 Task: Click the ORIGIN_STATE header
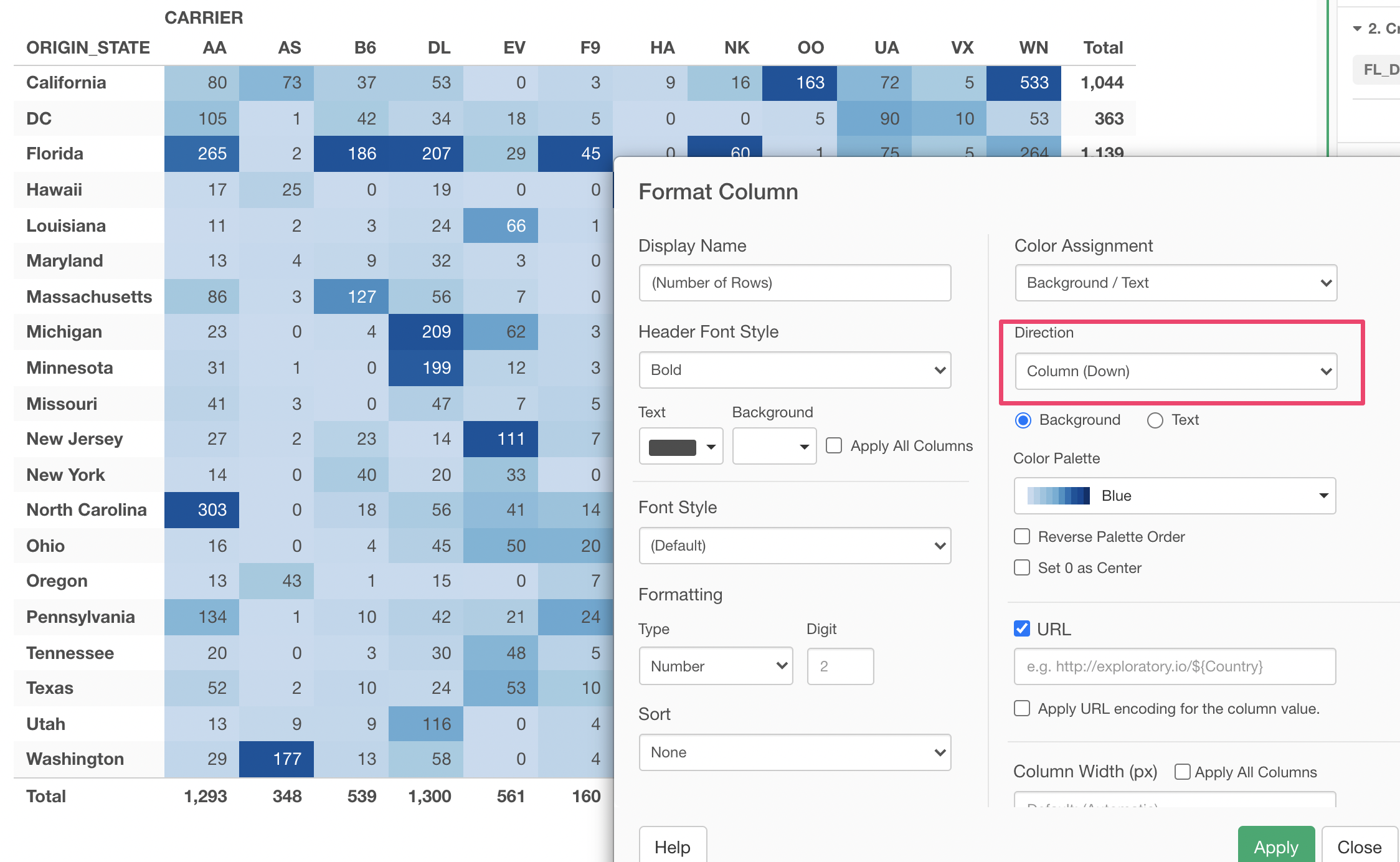point(88,48)
